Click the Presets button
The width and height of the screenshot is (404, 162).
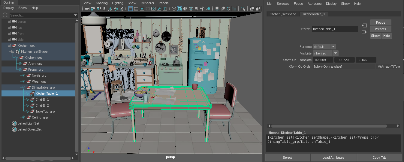[381, 29]
